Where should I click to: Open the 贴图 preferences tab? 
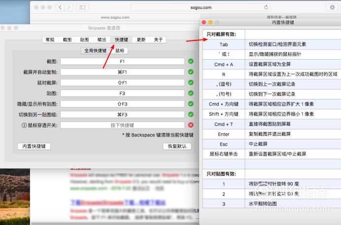pyautogui.click(x=84, y=40)
